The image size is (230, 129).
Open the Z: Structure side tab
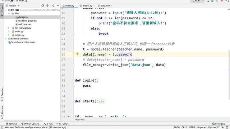(2, 112)
